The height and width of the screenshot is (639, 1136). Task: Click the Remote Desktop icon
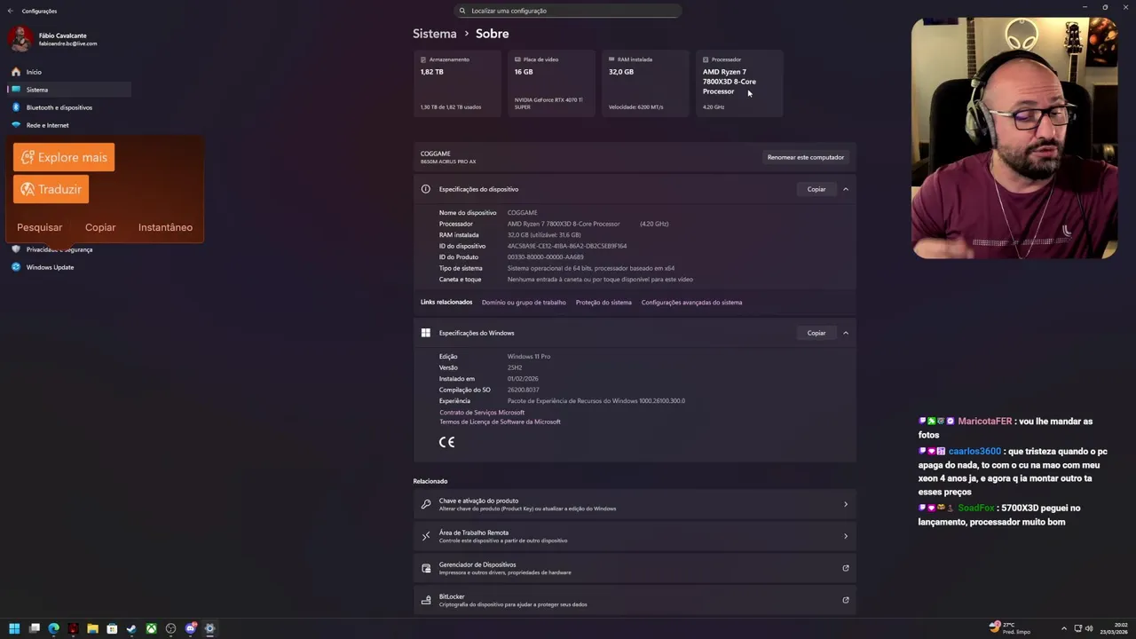(426, 536)
